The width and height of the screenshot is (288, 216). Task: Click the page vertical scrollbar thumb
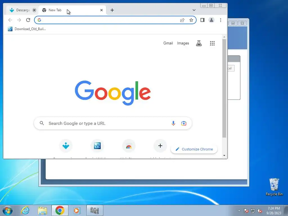click(224, 88)
